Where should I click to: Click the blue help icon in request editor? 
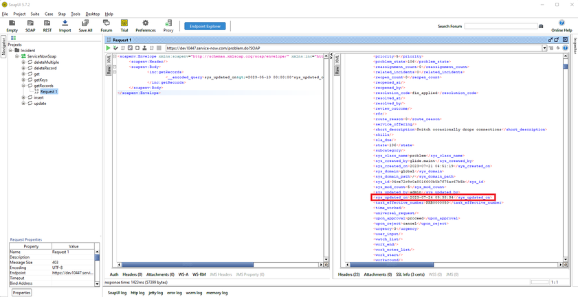tap(564, 48)
